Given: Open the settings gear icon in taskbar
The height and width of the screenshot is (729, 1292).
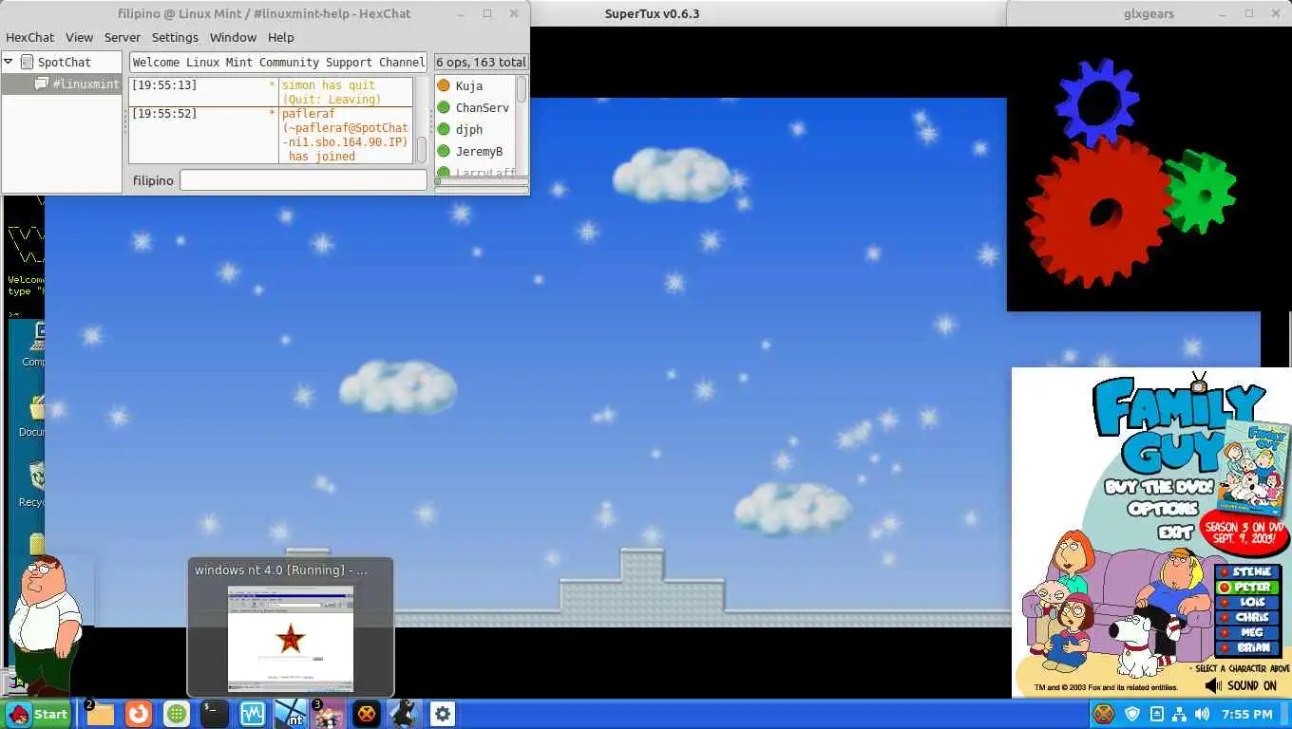Looking at the screenshot, I should 443,714.
